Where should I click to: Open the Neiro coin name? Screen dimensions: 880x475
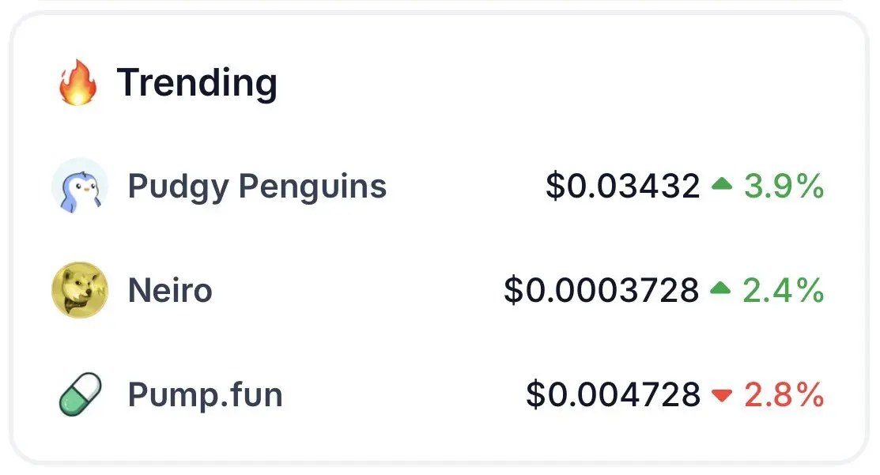click(170, 291)
